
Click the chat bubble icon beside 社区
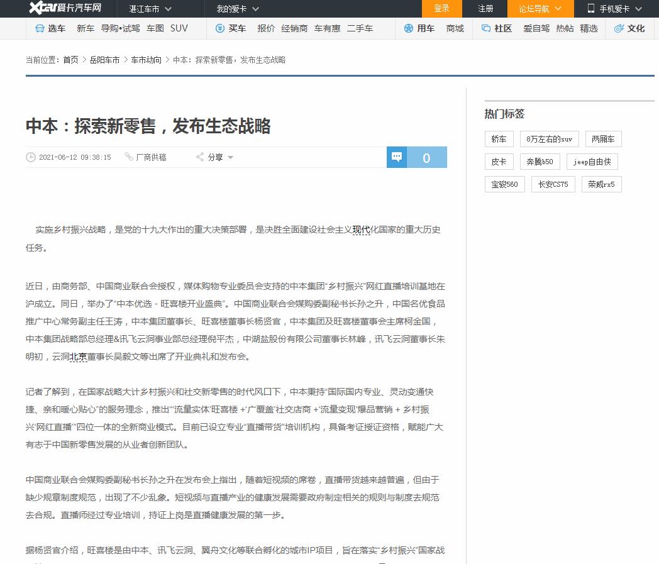(x=486, y=28)
